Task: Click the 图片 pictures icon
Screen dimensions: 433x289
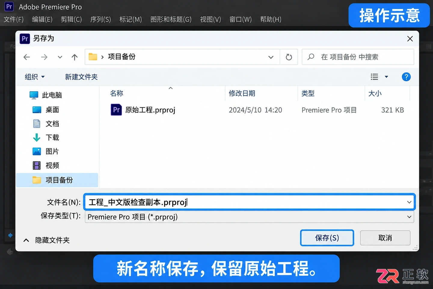Action: 37,151
